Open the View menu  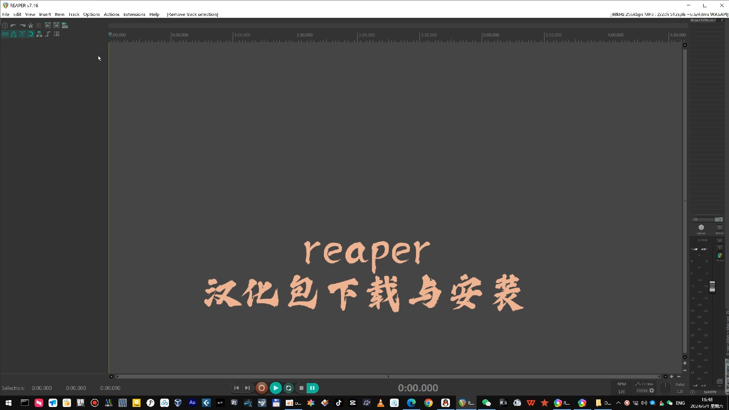pos(30,14)
